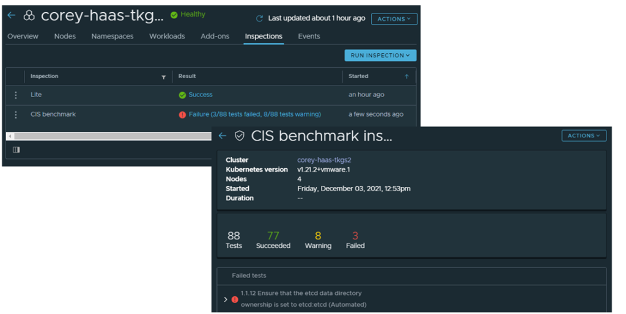Click the Inspection column header

point(44,76)
